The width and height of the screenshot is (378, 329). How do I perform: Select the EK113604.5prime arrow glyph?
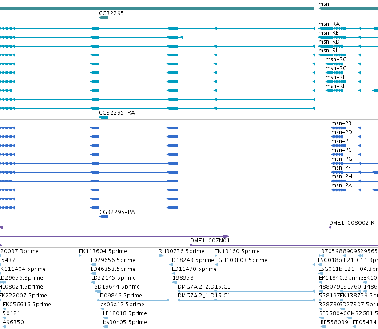click(80, 256)
